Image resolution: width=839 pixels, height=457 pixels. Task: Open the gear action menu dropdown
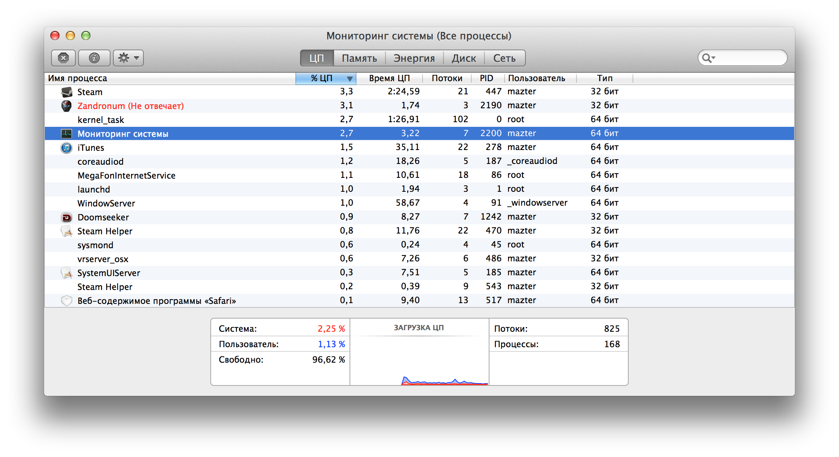coord(128,58)
